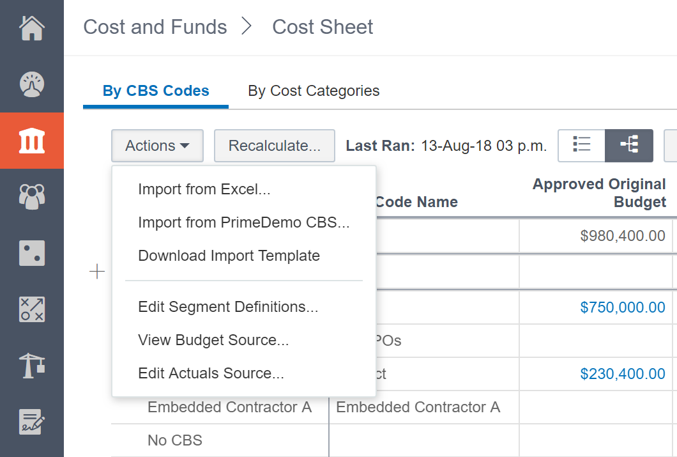This screenshot has height=457, width=677.
Task: Switch to hierarchy tree view toggle
Action: [629, 146]
